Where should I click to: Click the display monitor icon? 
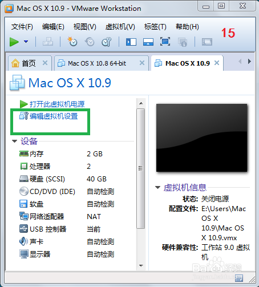[x=24, y=254]
